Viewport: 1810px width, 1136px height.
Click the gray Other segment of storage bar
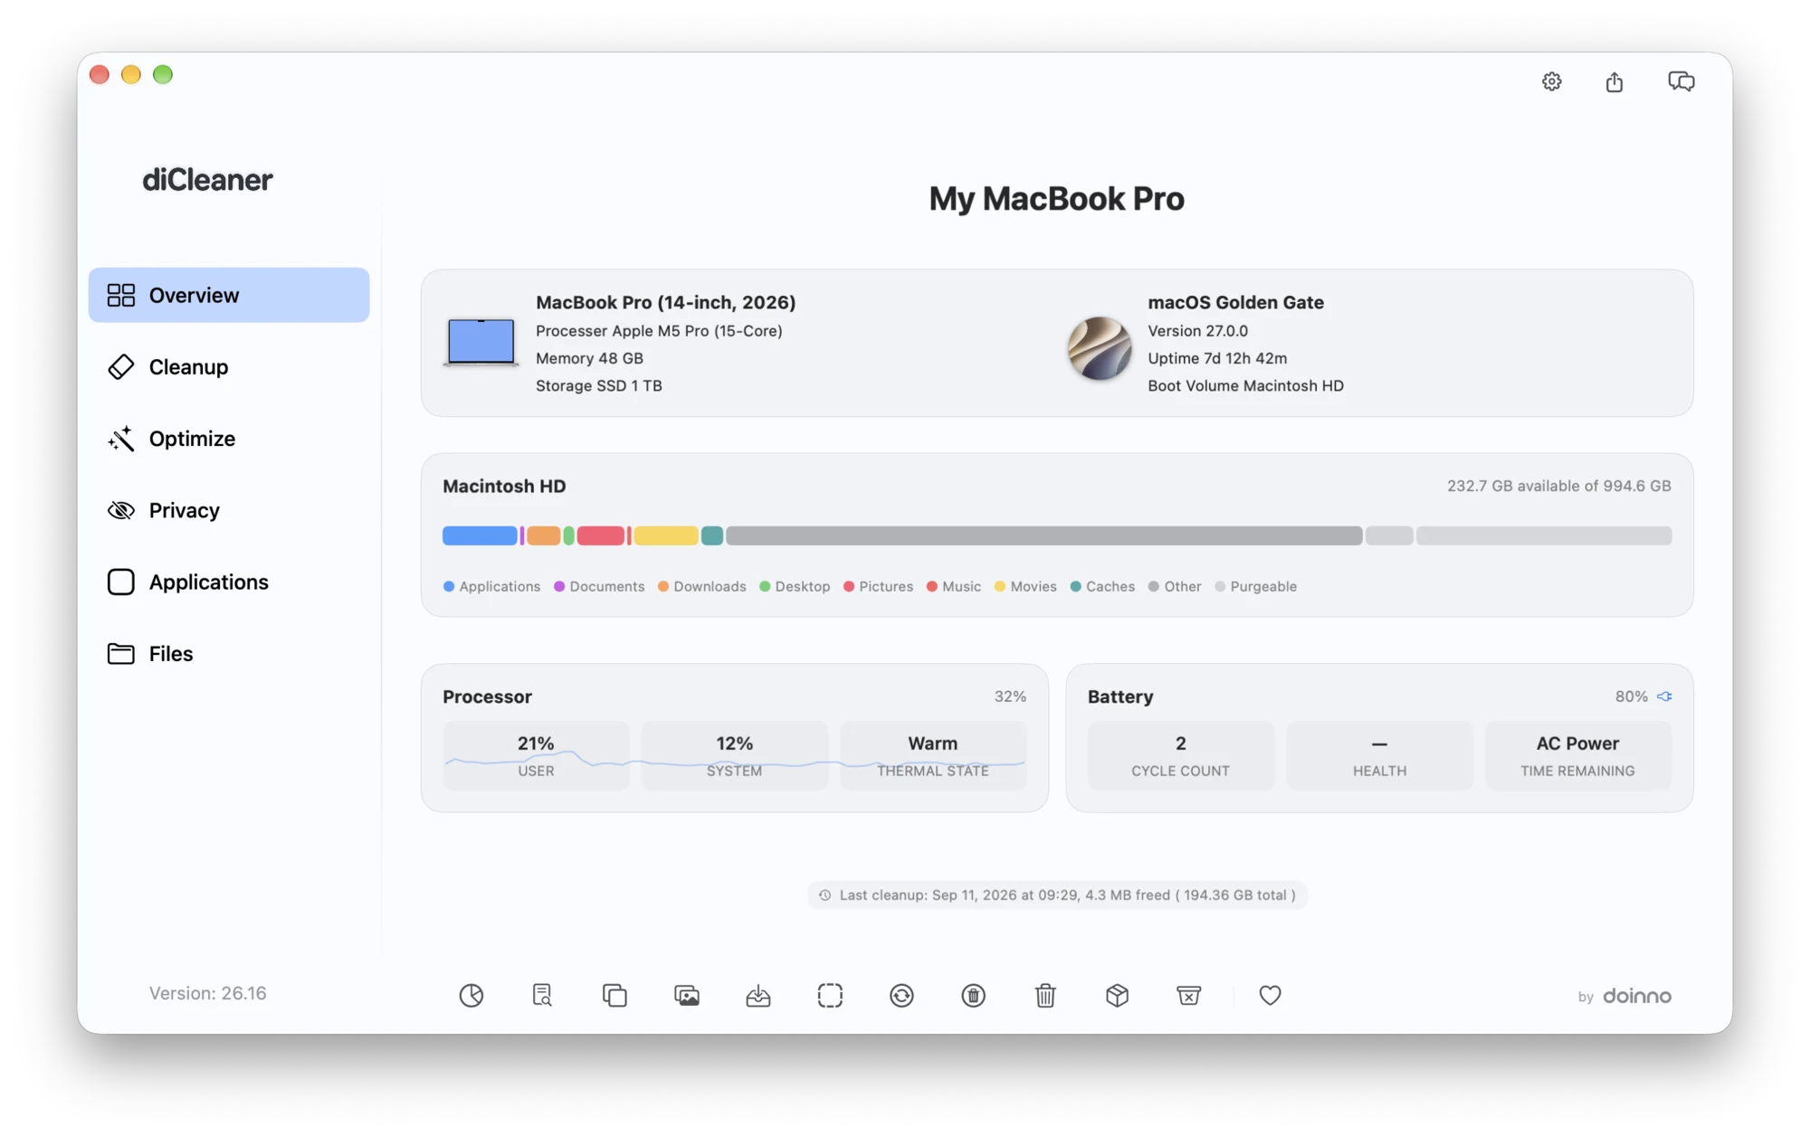(1043, 535)
